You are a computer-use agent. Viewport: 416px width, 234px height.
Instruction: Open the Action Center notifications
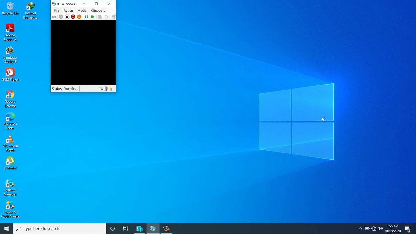pos(408,228)
